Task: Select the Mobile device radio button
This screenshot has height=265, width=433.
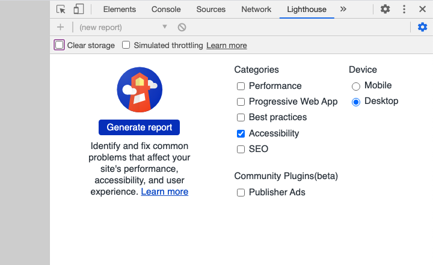Action: click(x=356, y=87)
